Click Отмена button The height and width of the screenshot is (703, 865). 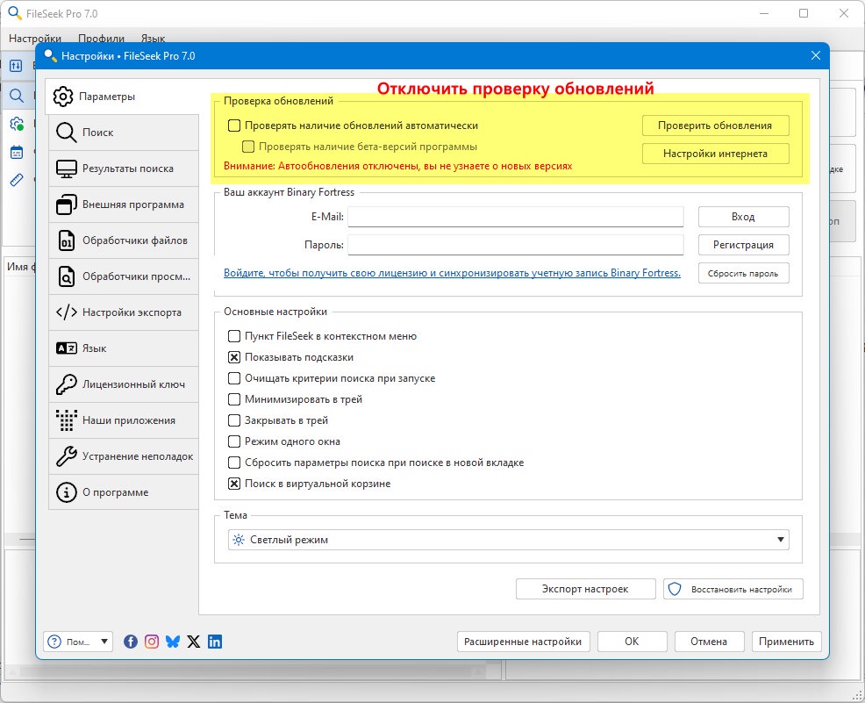pyautogui.click(x=709, y=642)
